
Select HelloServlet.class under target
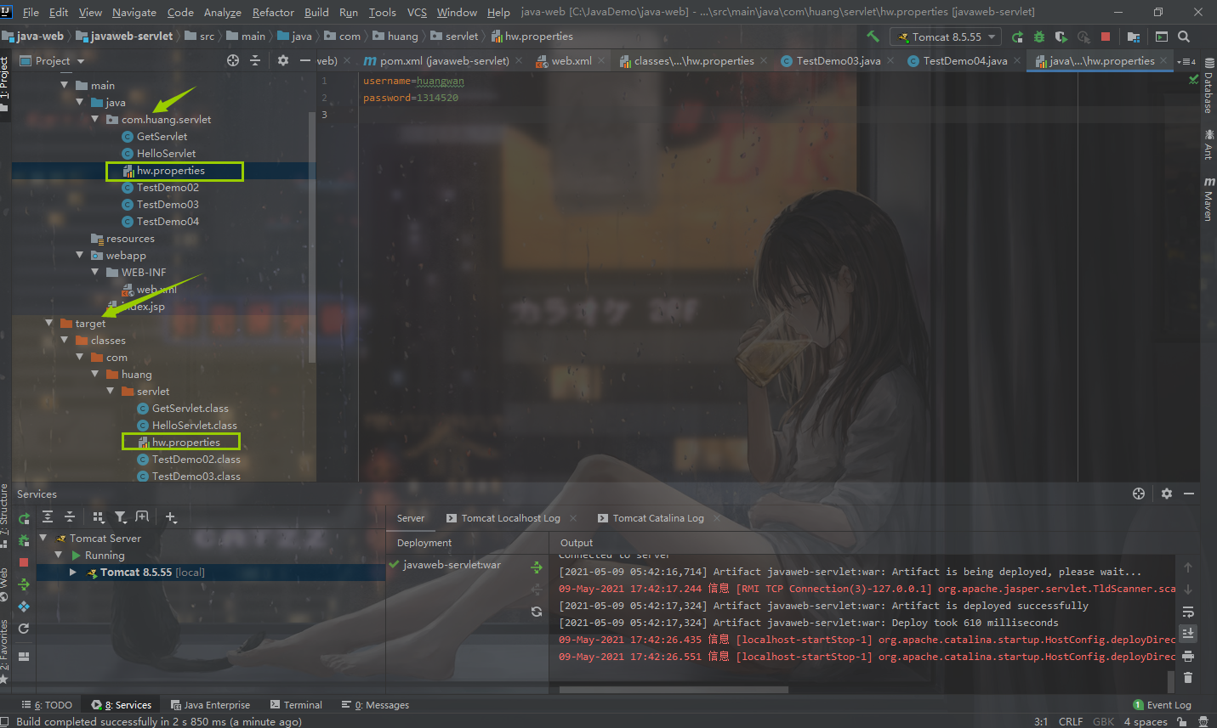(194, 425)
